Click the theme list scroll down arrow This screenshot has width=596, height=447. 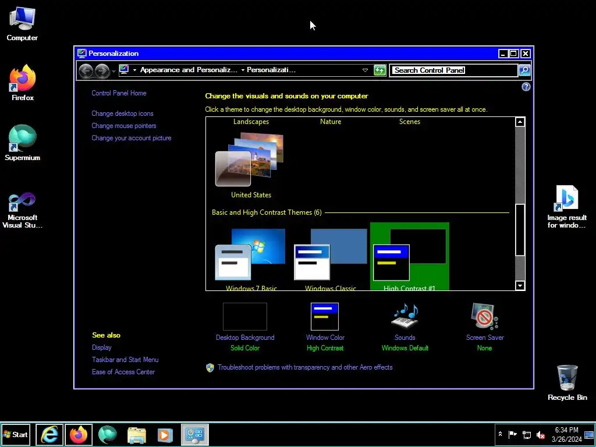pos(520,285)
